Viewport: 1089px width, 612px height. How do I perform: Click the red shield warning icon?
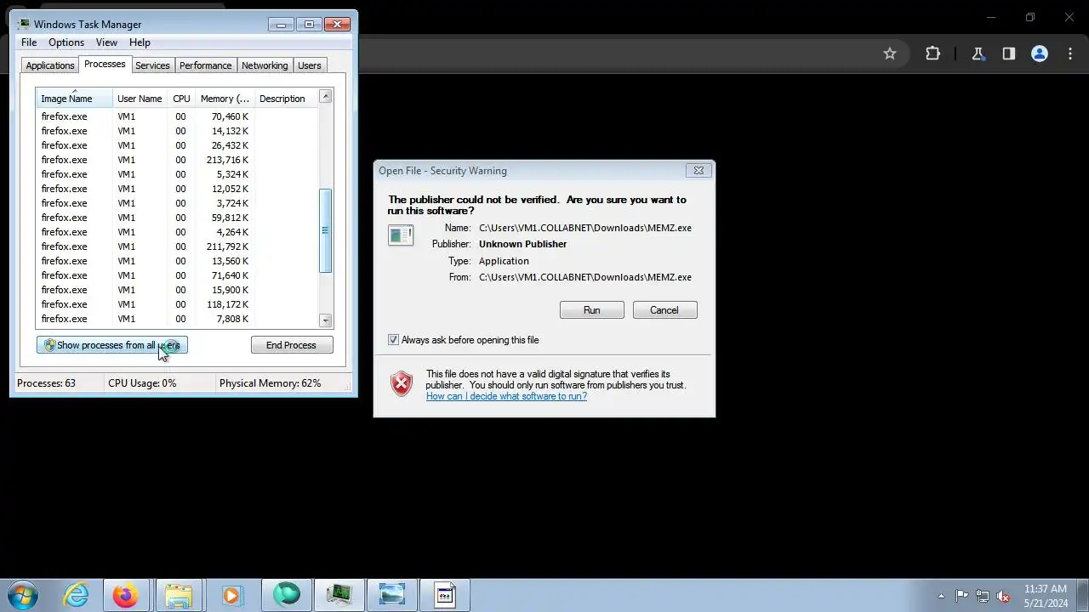coord(401,383)
